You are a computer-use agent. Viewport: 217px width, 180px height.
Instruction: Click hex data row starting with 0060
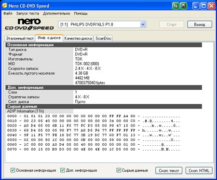pos(94,145)
